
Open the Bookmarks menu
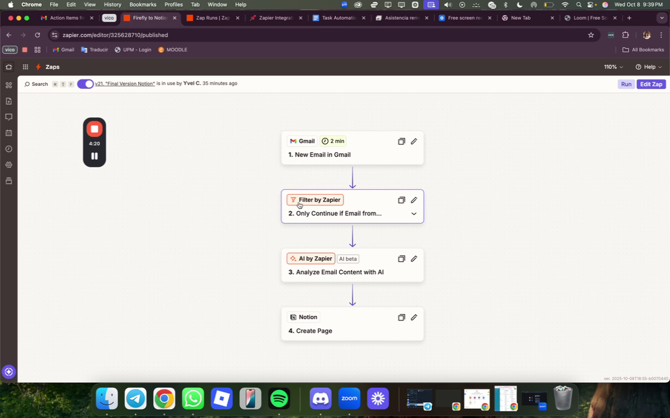pos(142,5)
